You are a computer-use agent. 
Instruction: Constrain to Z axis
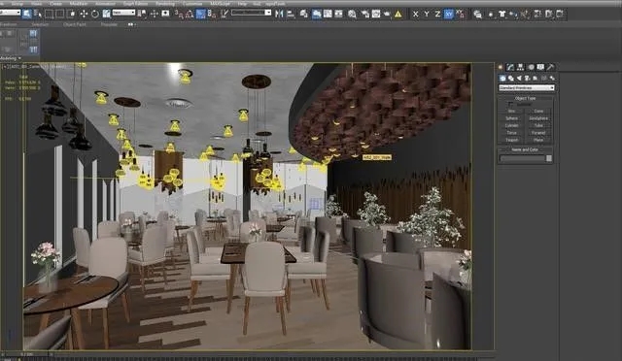437,14
